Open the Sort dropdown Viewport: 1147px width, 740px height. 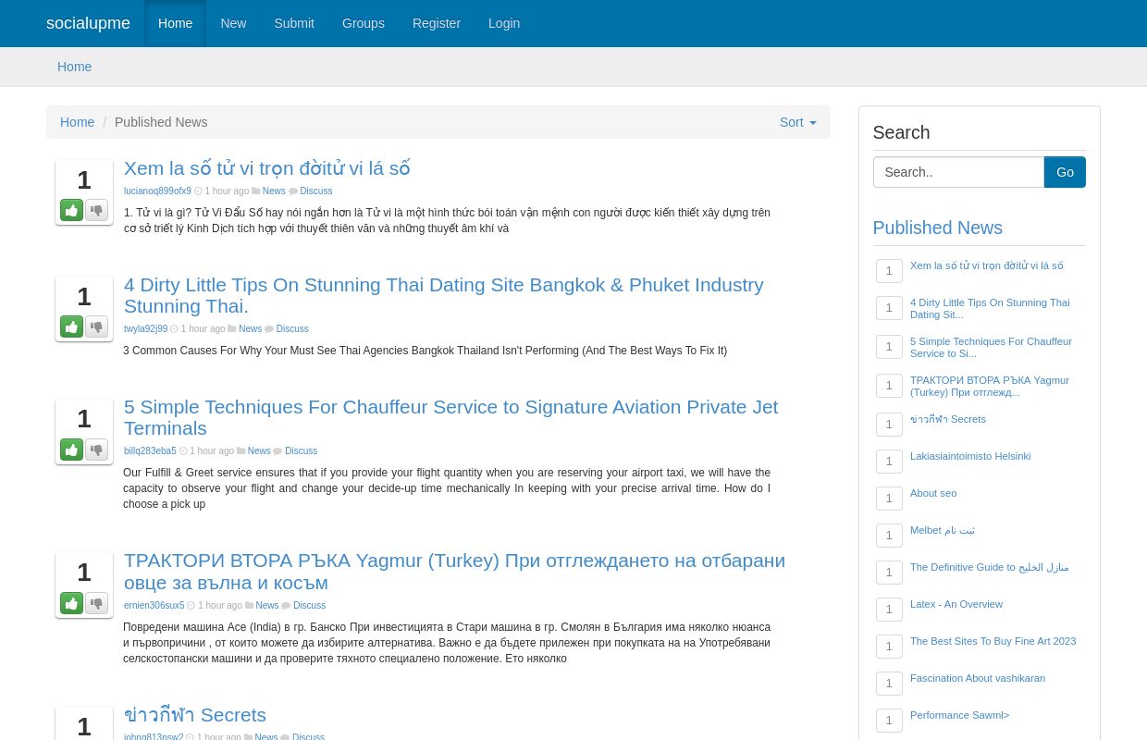tap(797, 122)
